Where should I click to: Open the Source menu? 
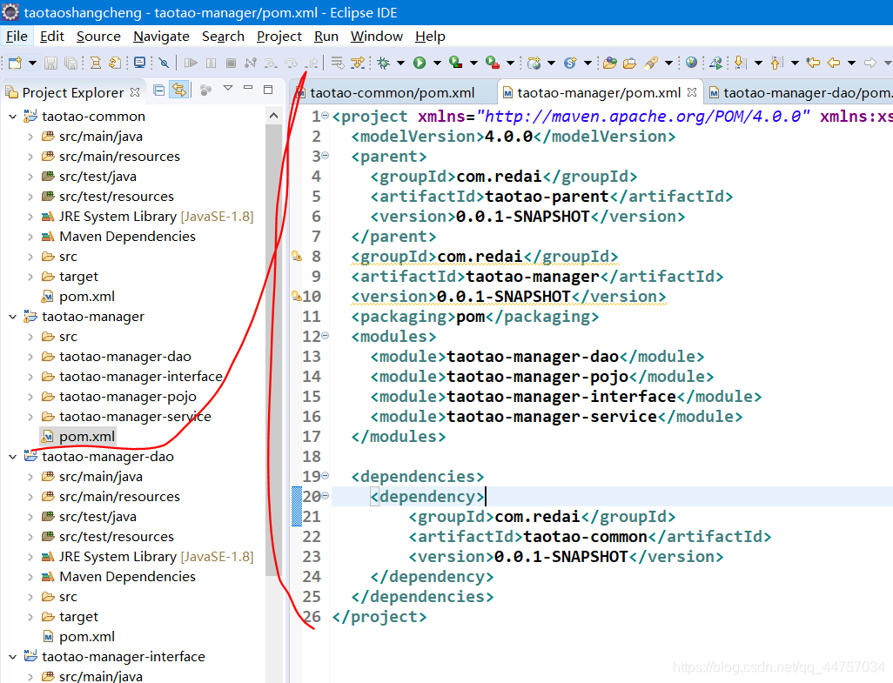[x=98, y=37]
